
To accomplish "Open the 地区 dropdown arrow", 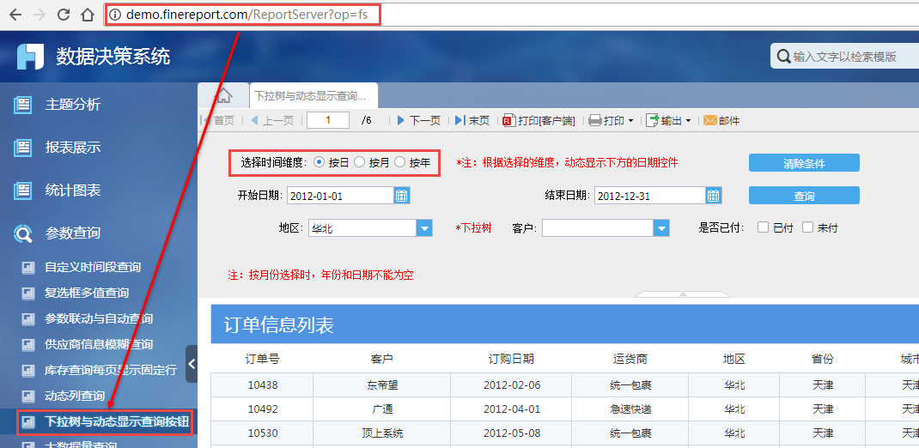I will tap(424, 228).
